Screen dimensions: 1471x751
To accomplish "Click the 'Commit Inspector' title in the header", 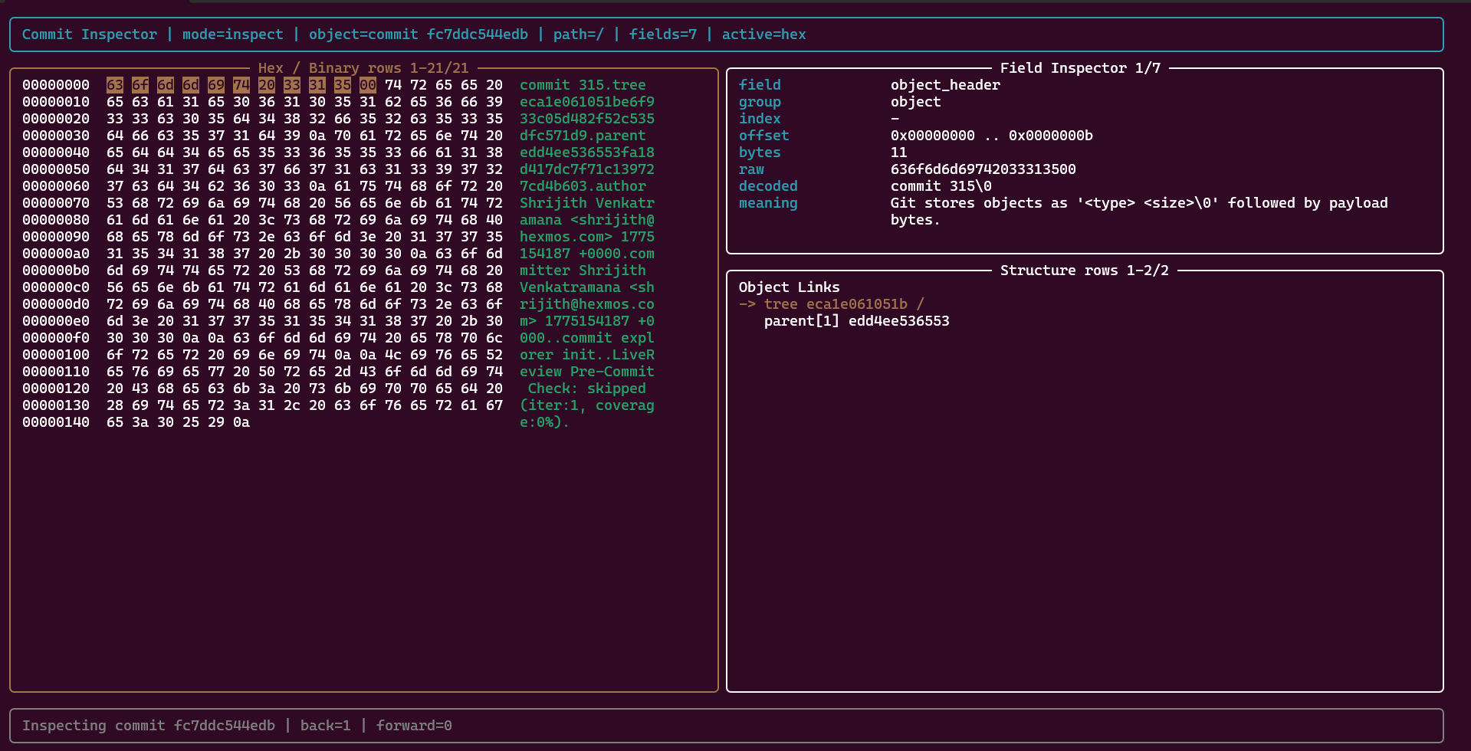I will click(x=90, y=34).
